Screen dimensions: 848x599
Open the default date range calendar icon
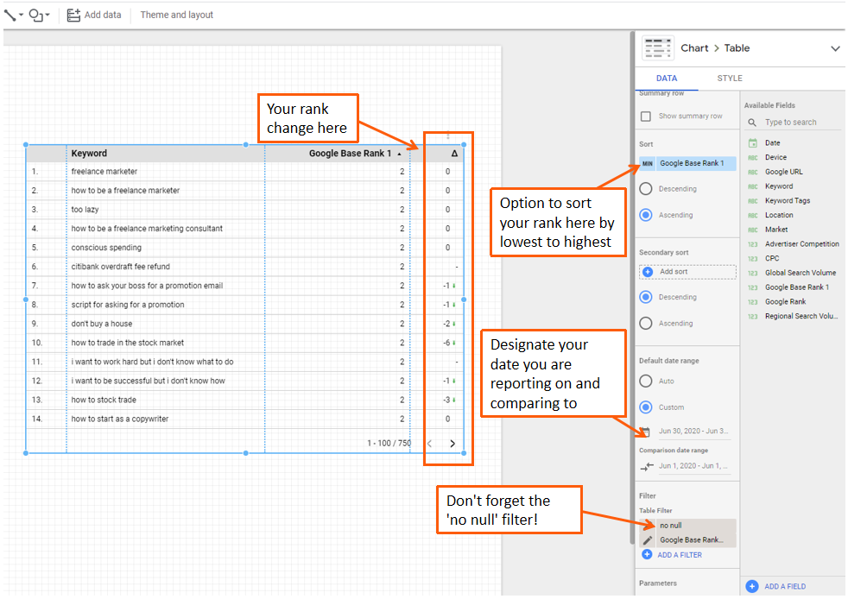[645, 432]
